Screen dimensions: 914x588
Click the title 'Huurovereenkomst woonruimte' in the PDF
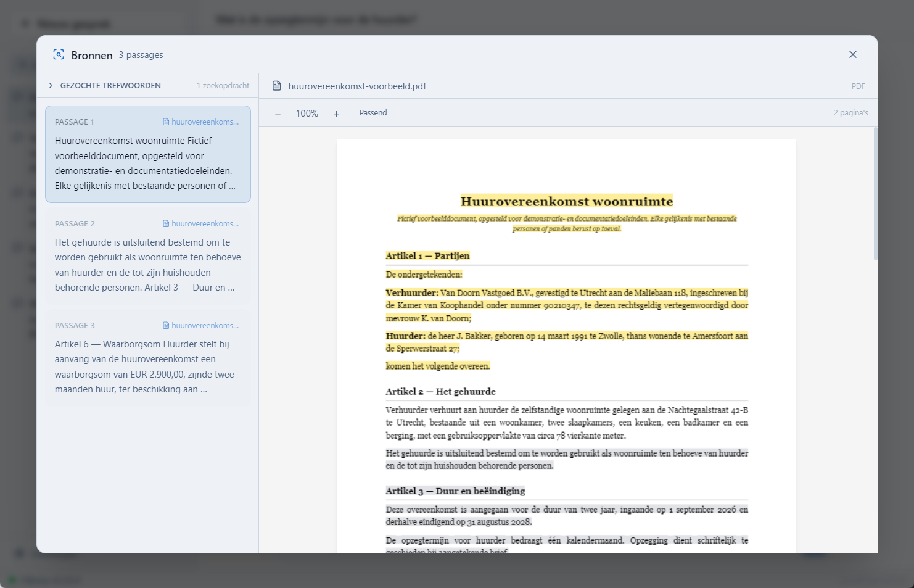567,202
